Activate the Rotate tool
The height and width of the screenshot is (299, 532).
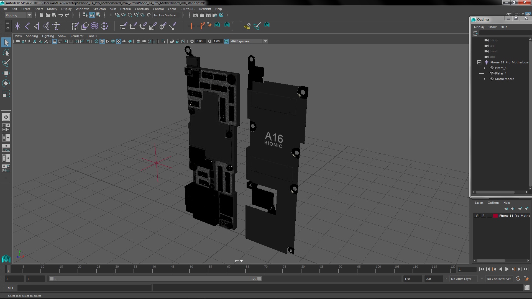(6, 83)
